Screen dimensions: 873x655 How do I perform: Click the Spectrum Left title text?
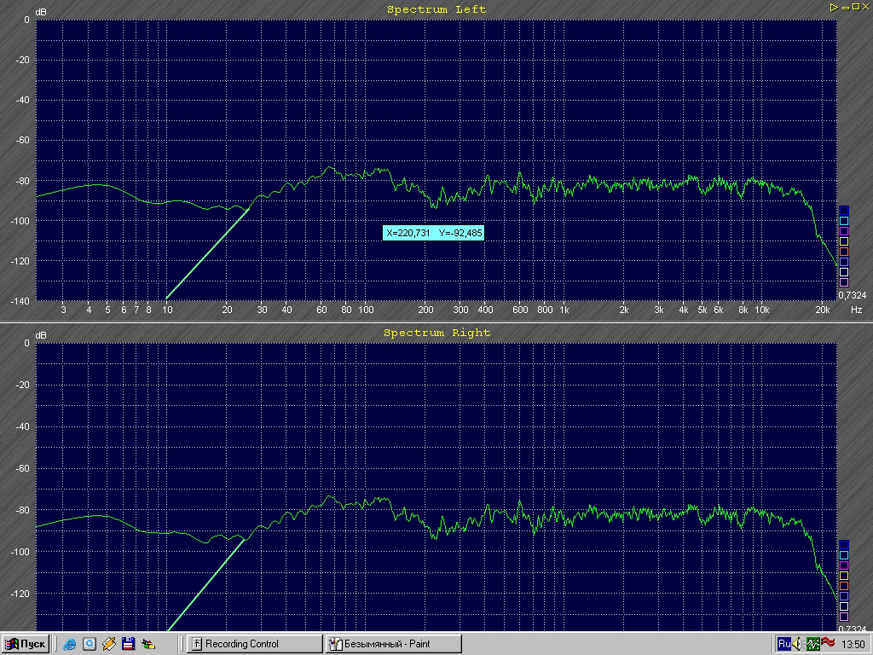(436, 9)
